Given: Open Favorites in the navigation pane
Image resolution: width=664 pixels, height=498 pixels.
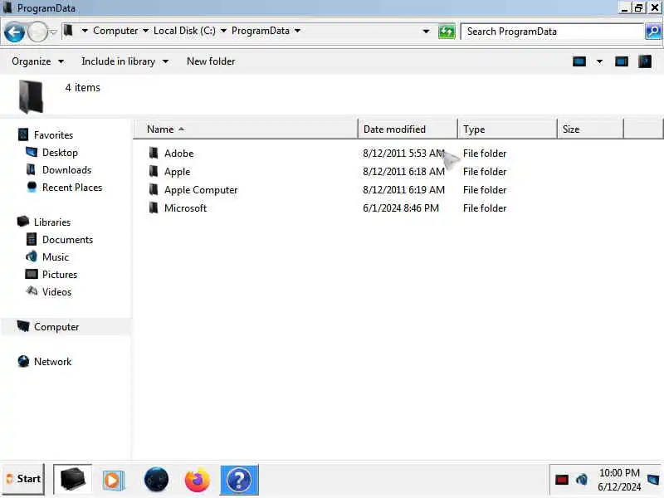Looking at the screenshot, I should pos(53,135).
